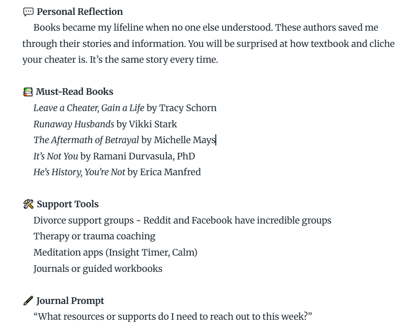Click the paragraph starting Books became my lifeline
This screenshot has width=406, height=336.
coord(208,44)
